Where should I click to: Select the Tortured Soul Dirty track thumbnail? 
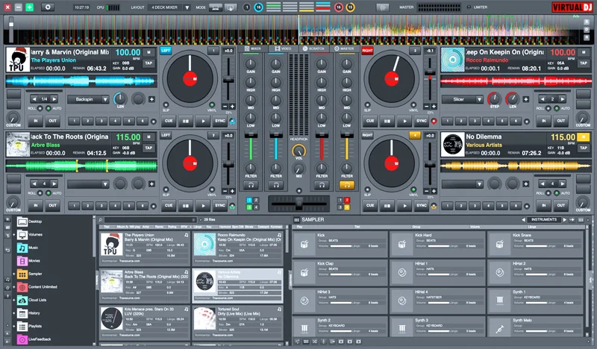(204, 319)
